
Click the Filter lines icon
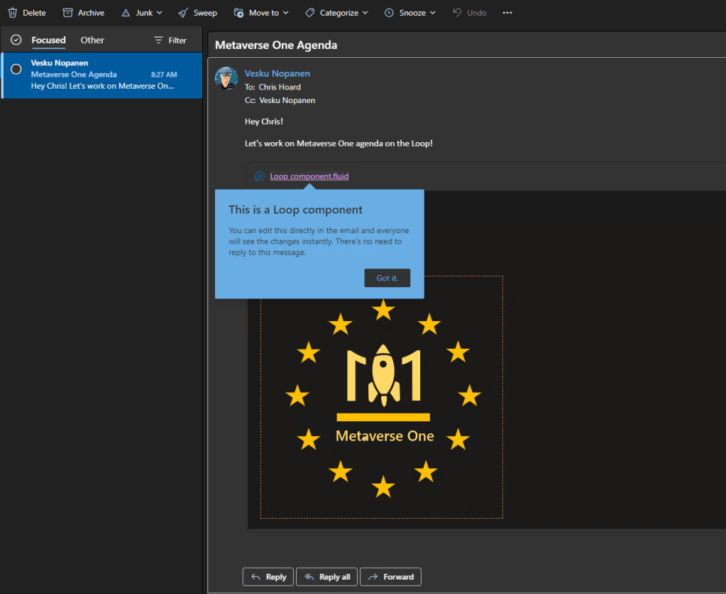click(x=158, y=40)
